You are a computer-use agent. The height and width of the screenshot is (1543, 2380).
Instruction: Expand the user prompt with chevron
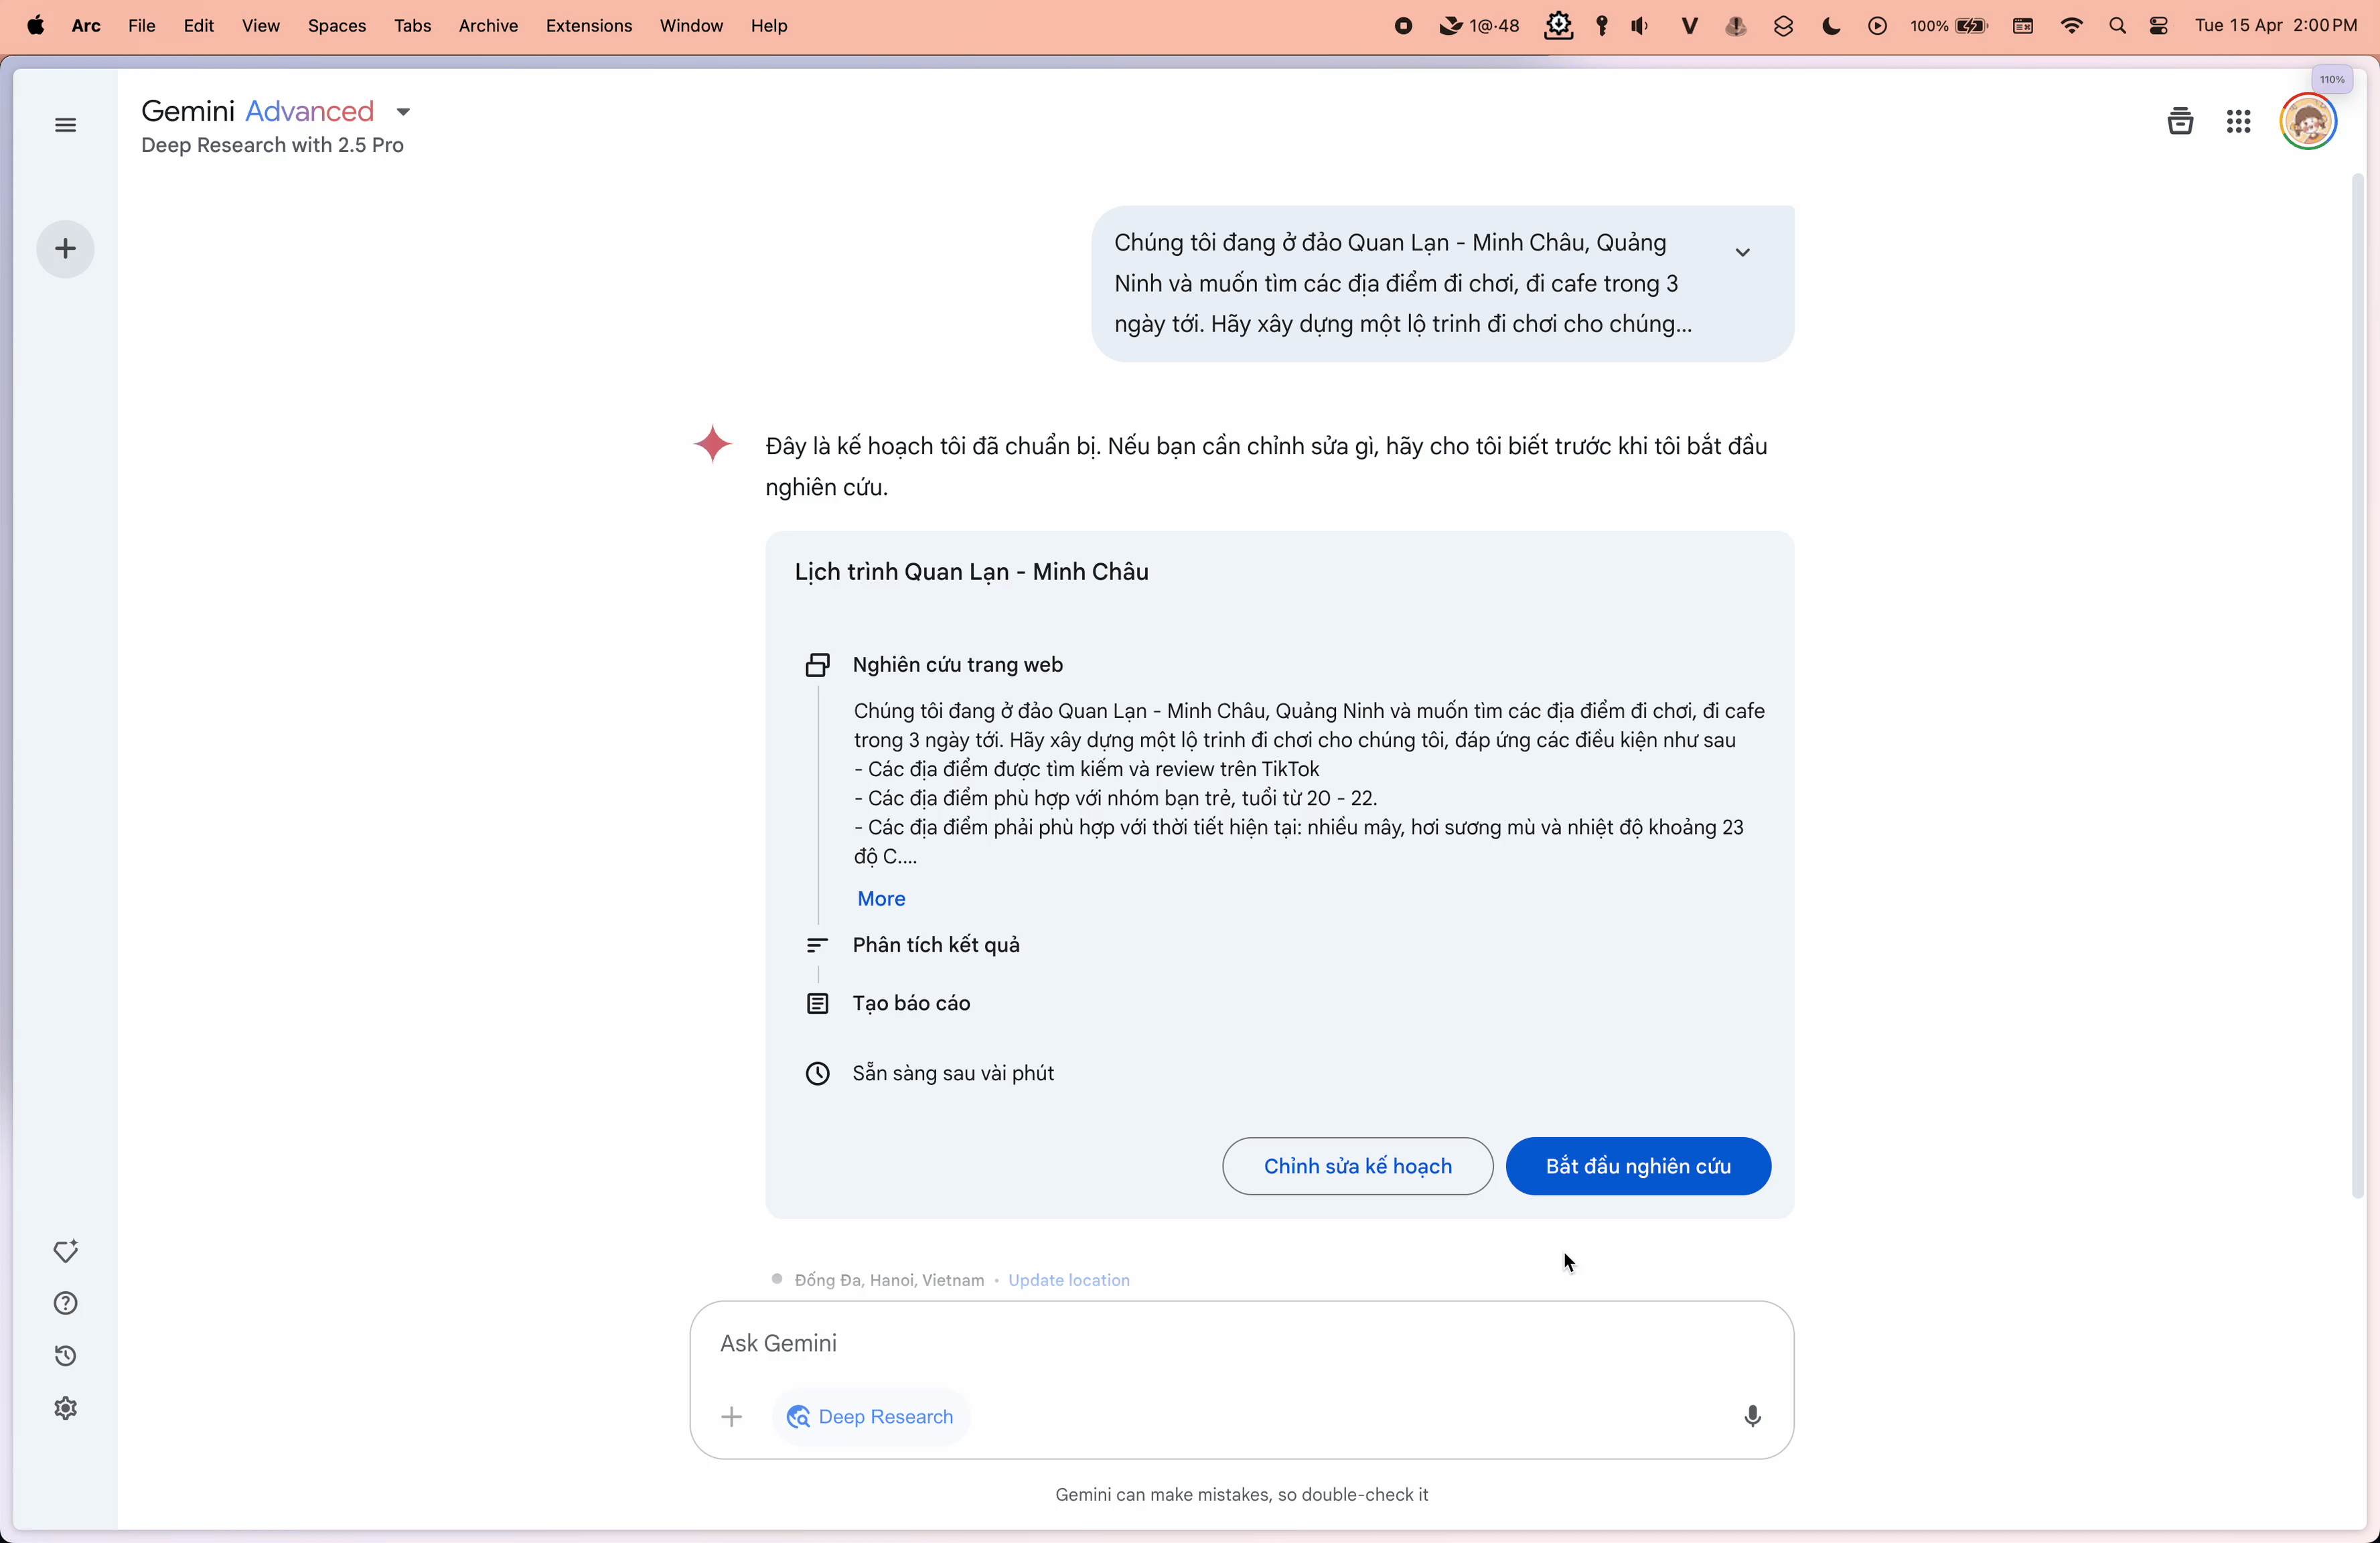1742,252
